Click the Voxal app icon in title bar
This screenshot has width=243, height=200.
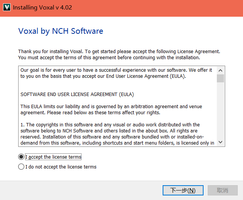[x=7, y=7]
